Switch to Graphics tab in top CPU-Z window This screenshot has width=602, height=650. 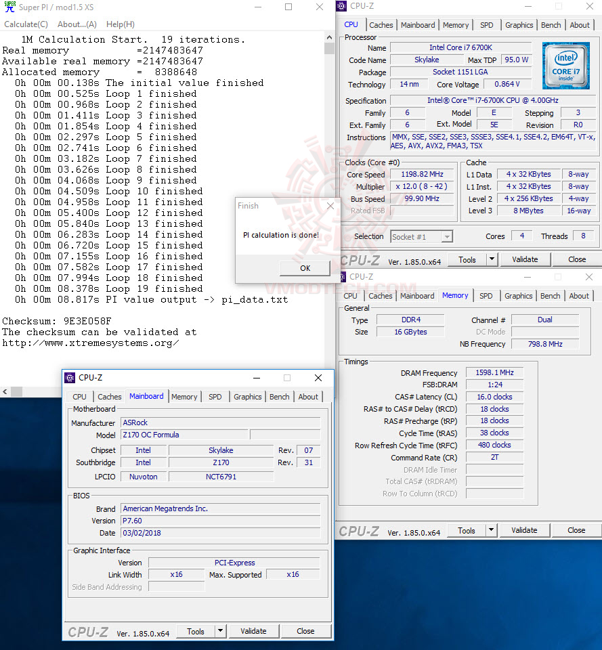click(x=519, y=25)
